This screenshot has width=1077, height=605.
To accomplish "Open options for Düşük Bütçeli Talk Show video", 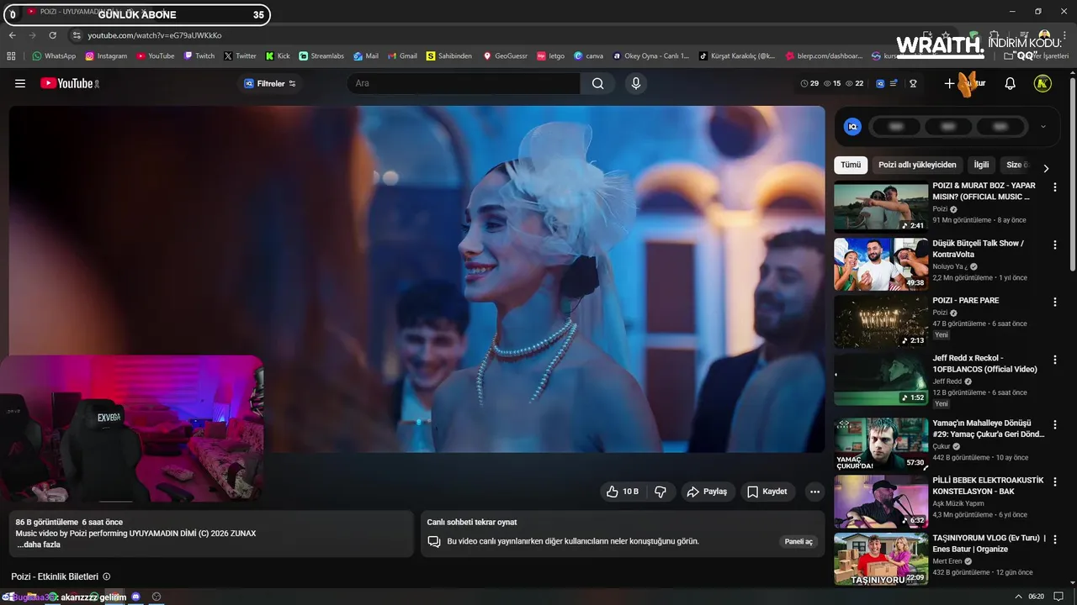I will (x=1054, y=245).
